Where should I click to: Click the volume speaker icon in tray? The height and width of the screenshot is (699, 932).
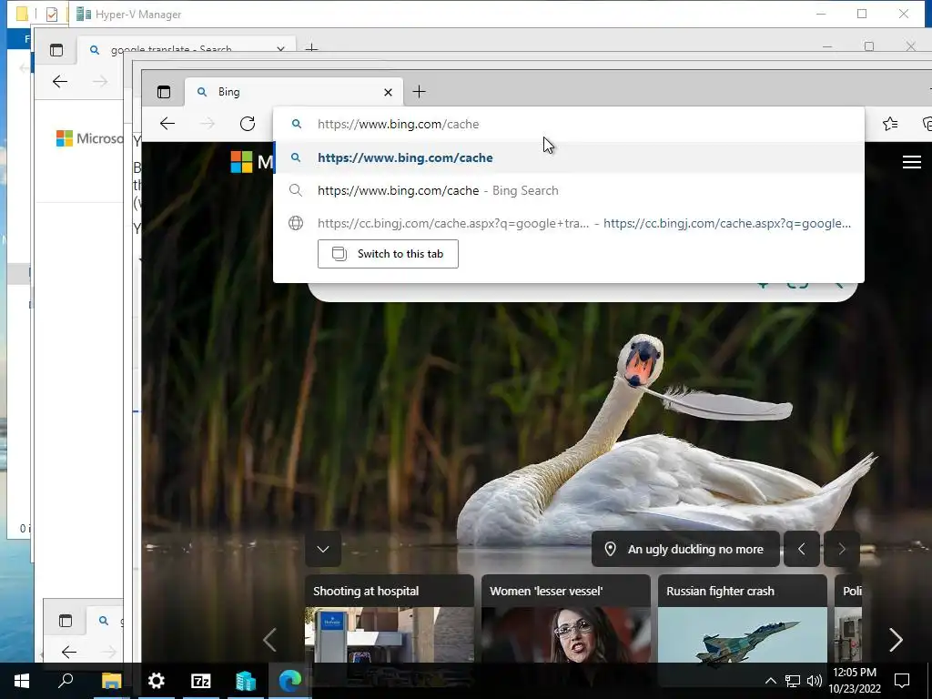(815, 681)
